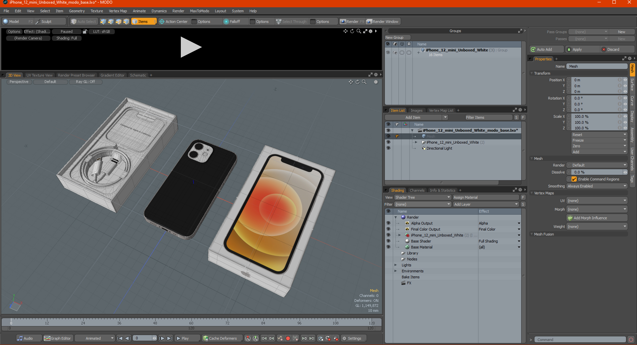
Task: Open the Geometry menu
Action: [77, 11]
